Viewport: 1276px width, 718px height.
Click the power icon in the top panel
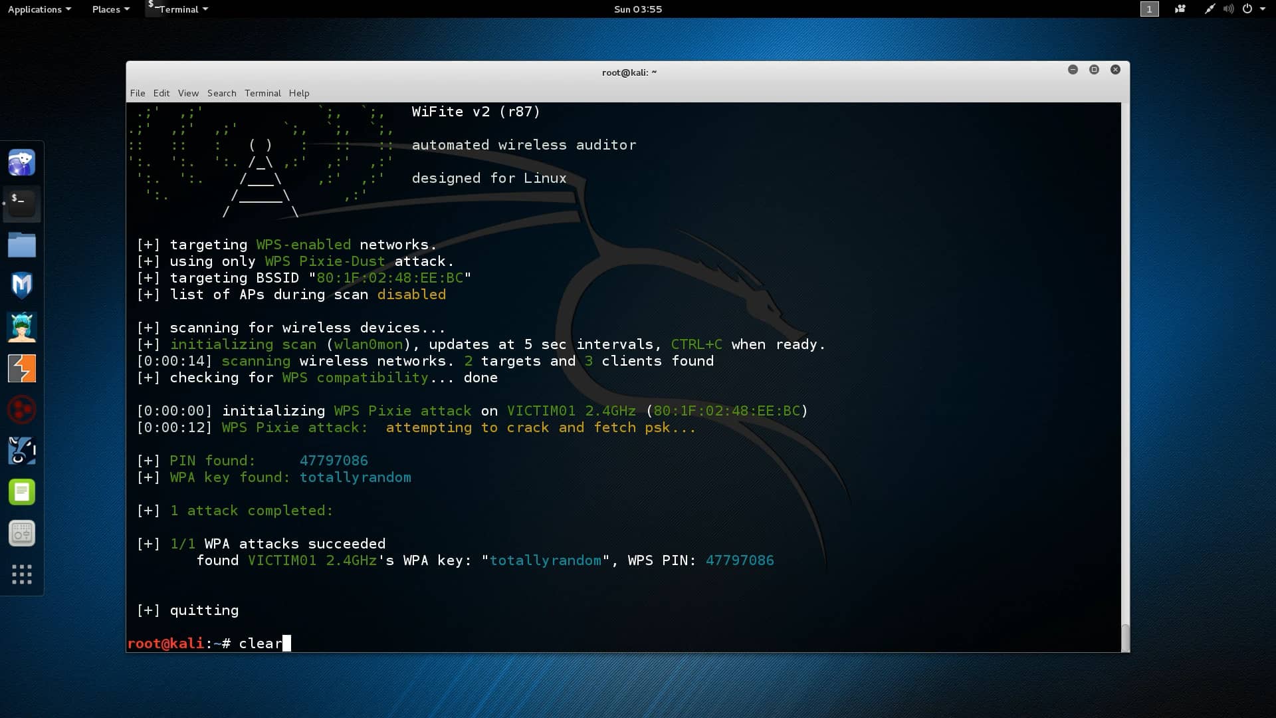(1248, 9)
